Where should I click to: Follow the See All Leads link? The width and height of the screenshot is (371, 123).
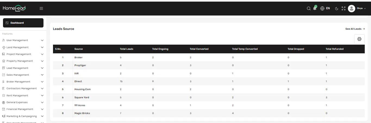[x=355, y=29]
